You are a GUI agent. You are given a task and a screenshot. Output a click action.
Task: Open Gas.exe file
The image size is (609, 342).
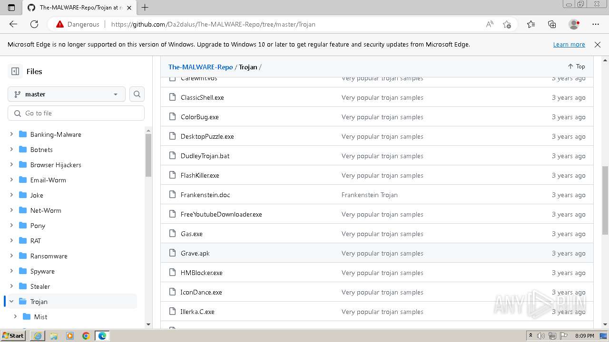click(x=192, y=234)
